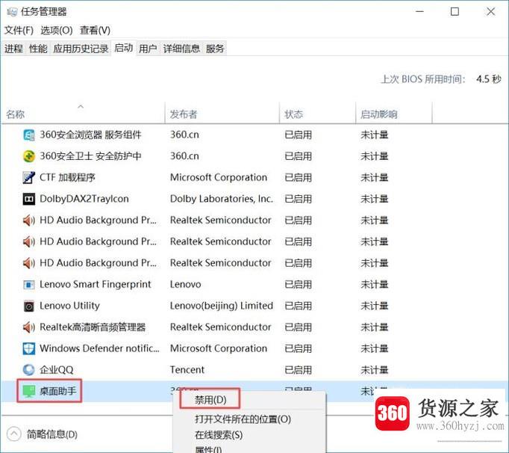Switch to the 详细信息 tab
The image size is (509, 453).
point(181,49)
